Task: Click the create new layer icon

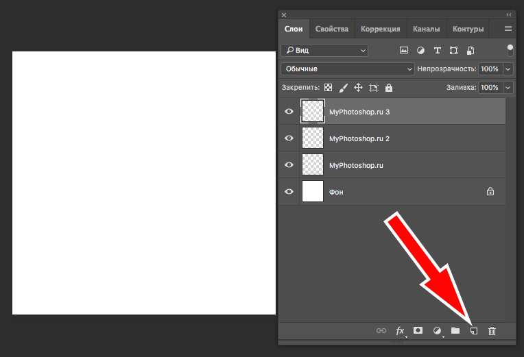Action: 473,331
